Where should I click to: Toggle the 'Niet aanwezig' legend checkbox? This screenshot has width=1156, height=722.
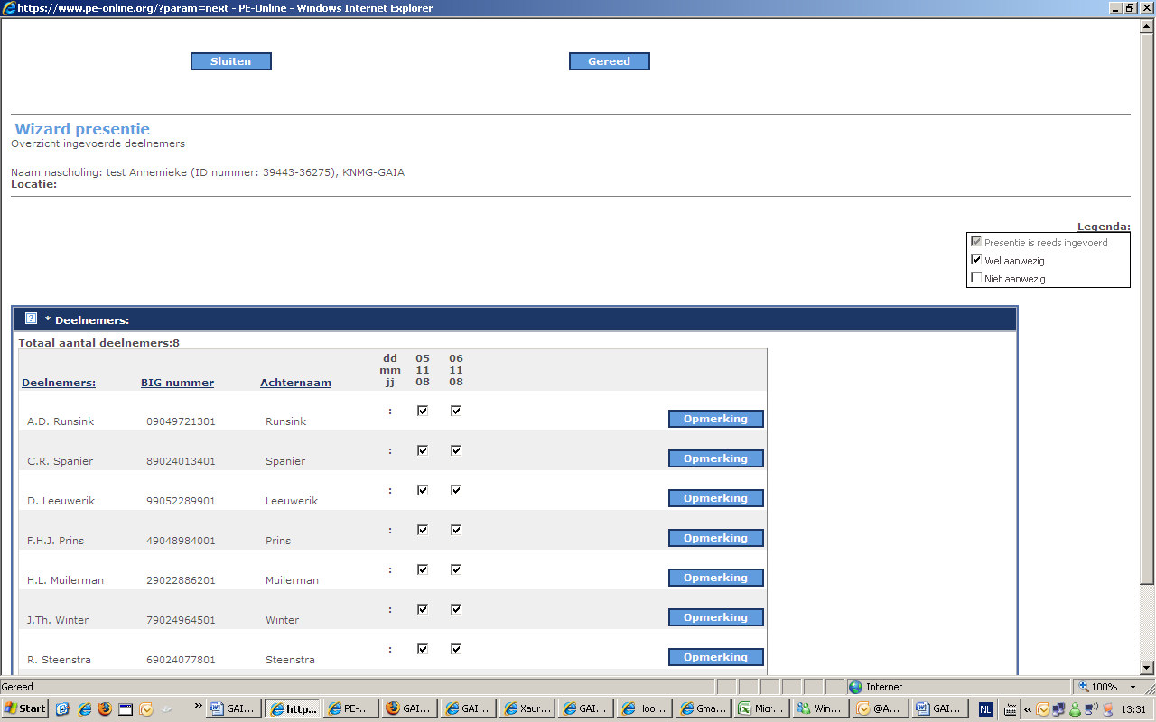(975, 278)
